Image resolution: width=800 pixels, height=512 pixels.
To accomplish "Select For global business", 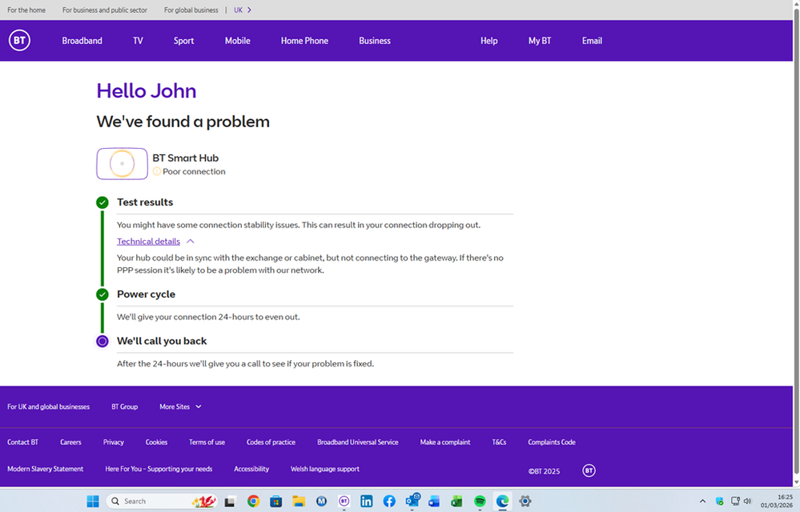I will pyautogui.click(x=191, y=10).
